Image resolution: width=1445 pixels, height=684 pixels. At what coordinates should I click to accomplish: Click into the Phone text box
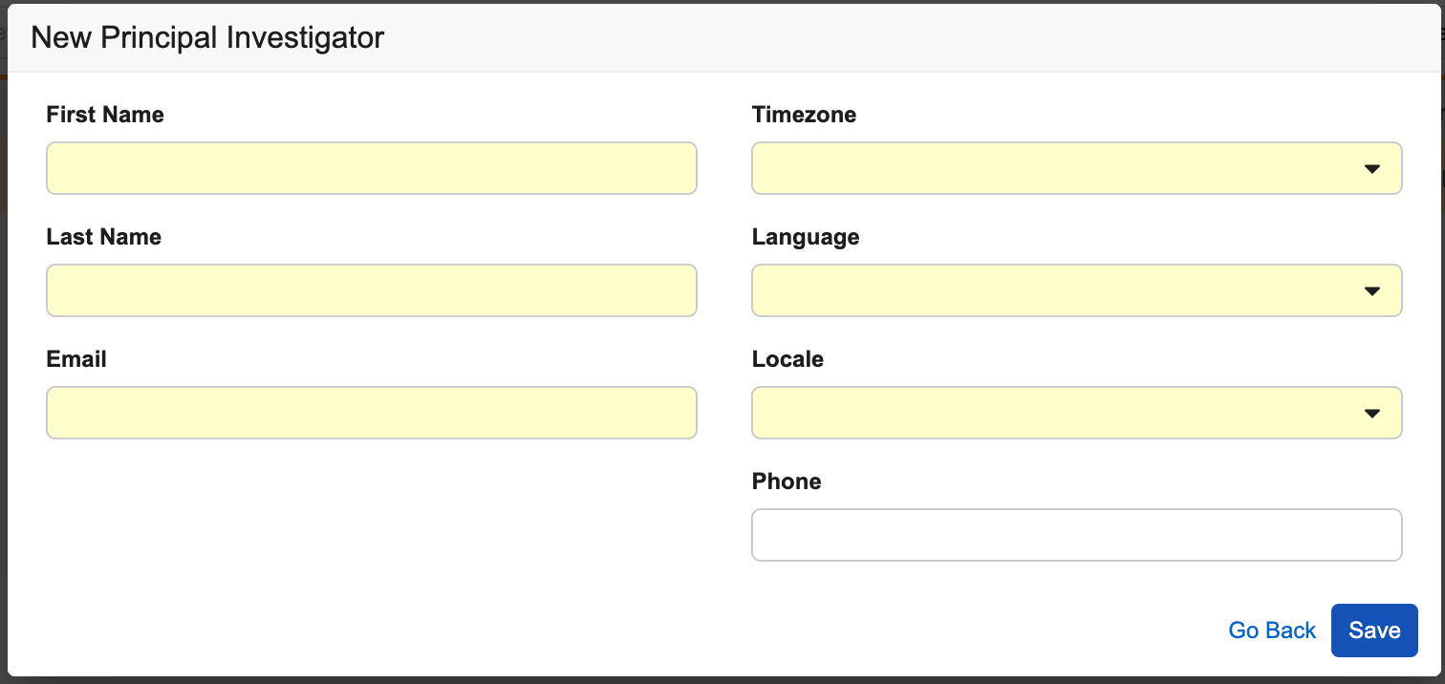(x=1077, y=535)
